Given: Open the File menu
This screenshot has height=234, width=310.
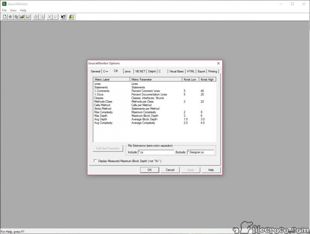Looking at the screenshot, I should click(x=4, y=10).
